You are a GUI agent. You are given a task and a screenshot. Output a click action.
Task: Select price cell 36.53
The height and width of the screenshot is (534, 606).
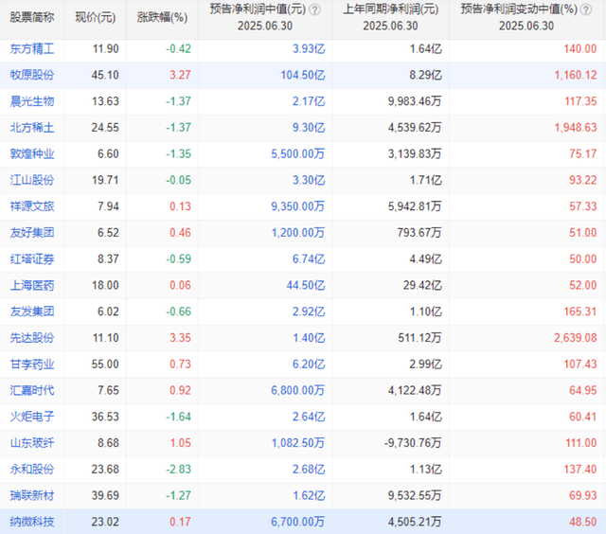105,417
